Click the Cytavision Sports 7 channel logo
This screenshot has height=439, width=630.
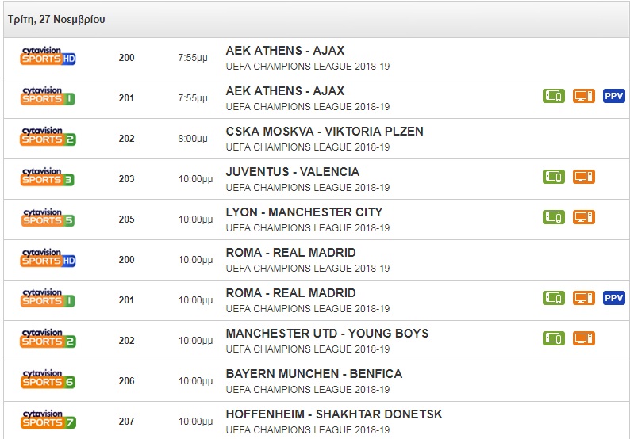[x=48, y=420]
